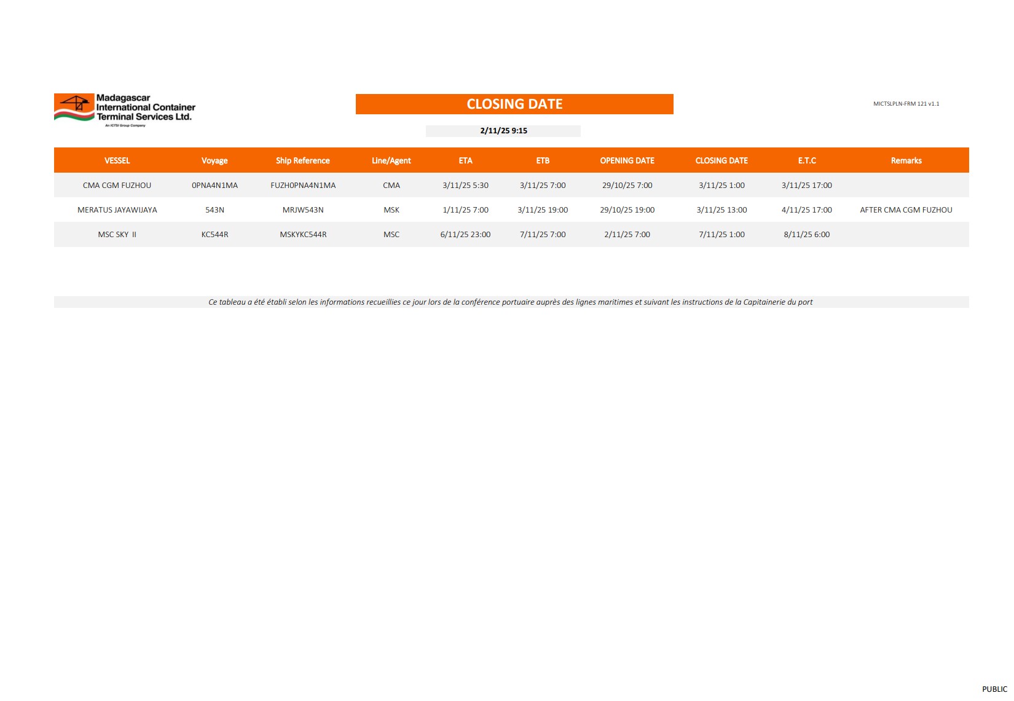The image size is (1014, 701).
Task: Click the MICTSLPLN-FRM 121 v1.1 form code
Action: point(906,104)
